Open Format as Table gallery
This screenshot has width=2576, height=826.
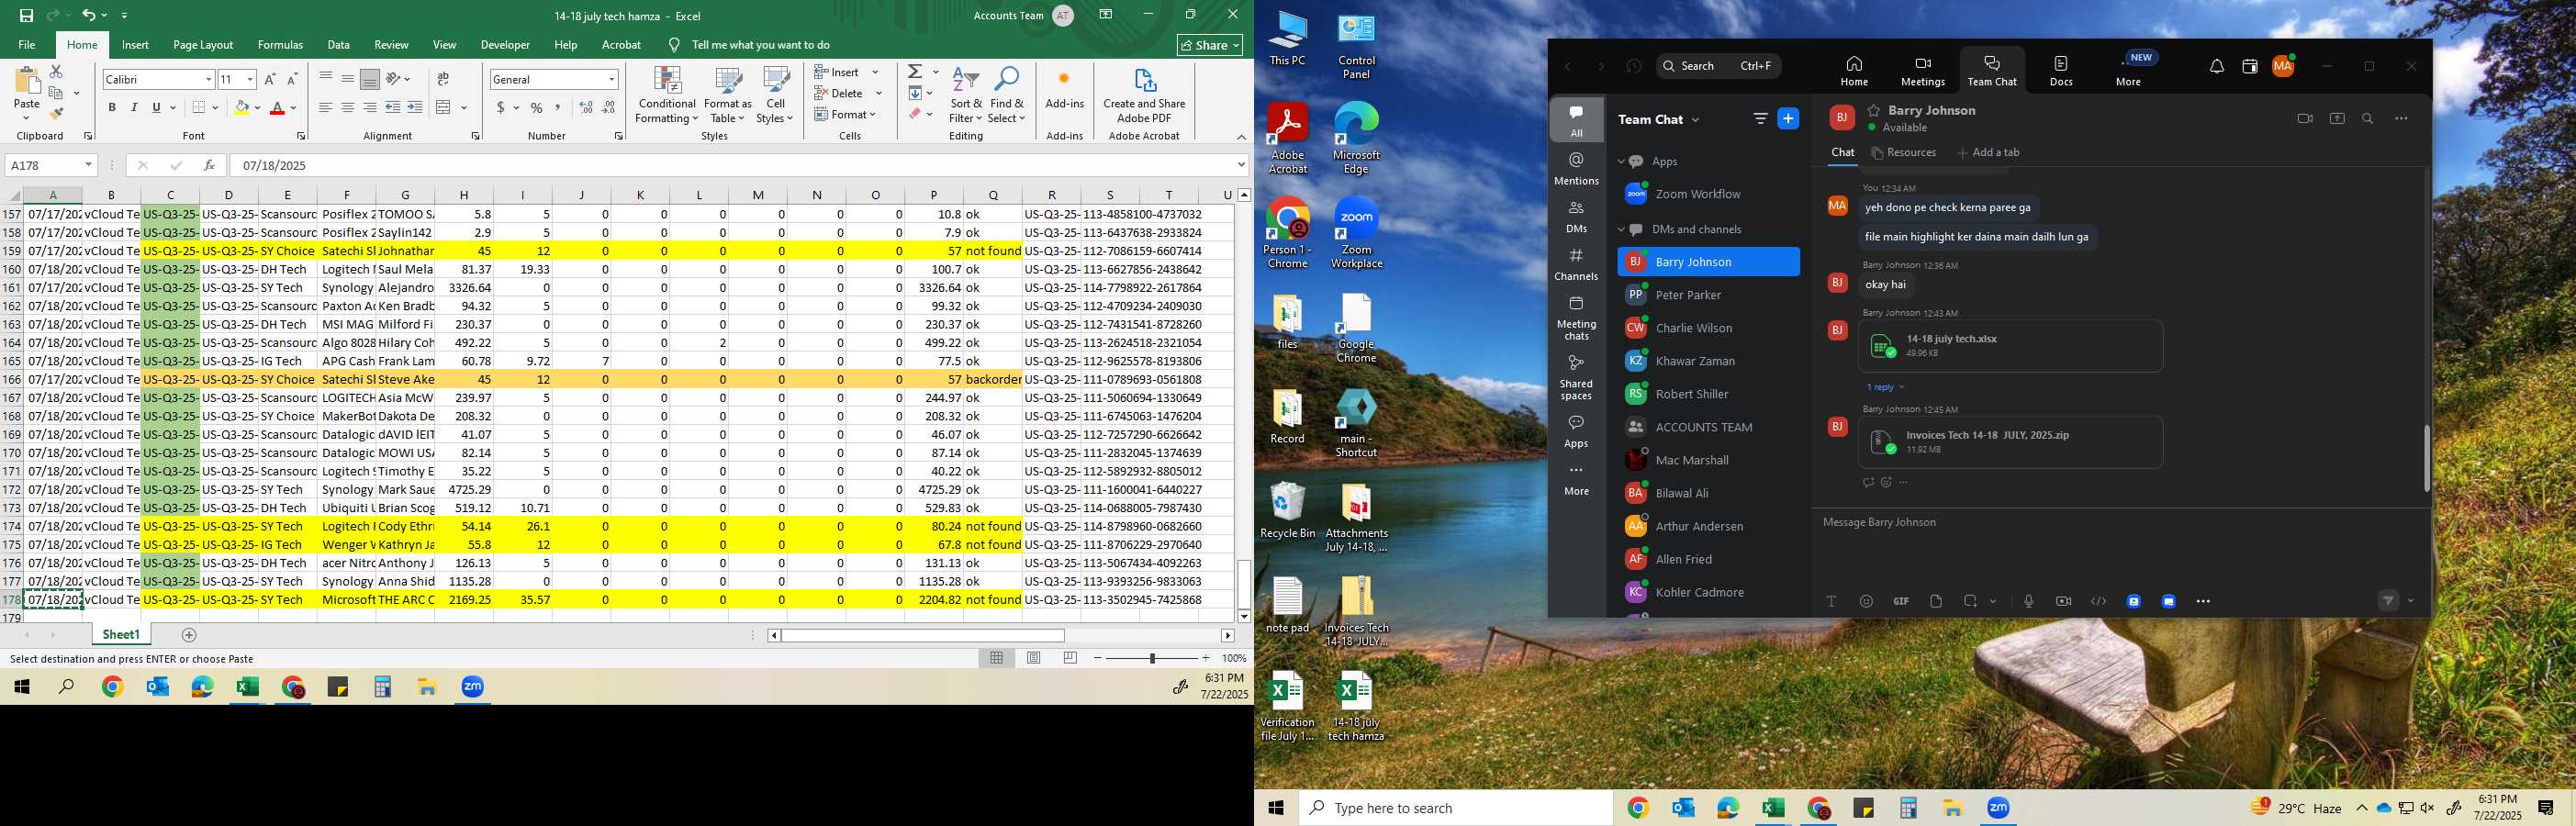click(x=727, y=95)
